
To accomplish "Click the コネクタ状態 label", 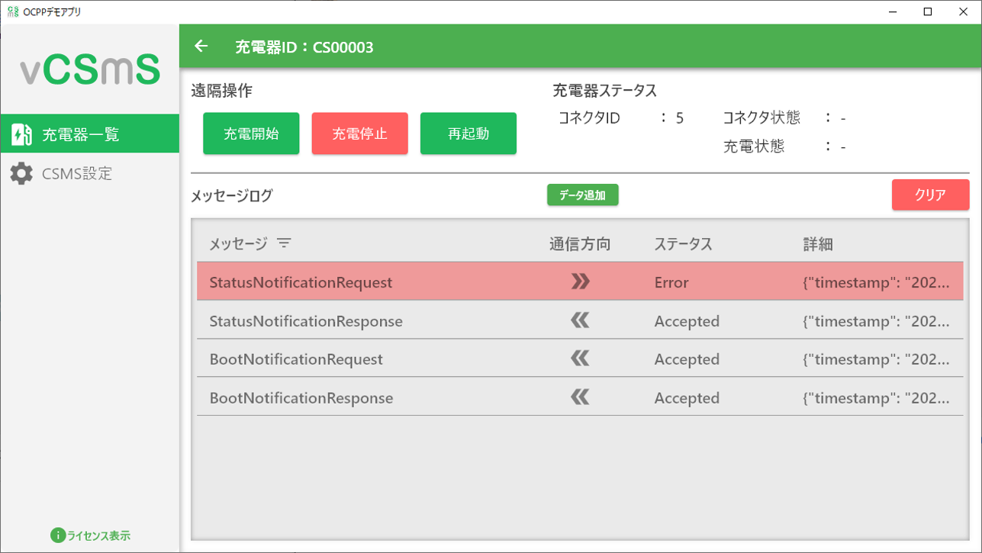I will pos(761,117).
